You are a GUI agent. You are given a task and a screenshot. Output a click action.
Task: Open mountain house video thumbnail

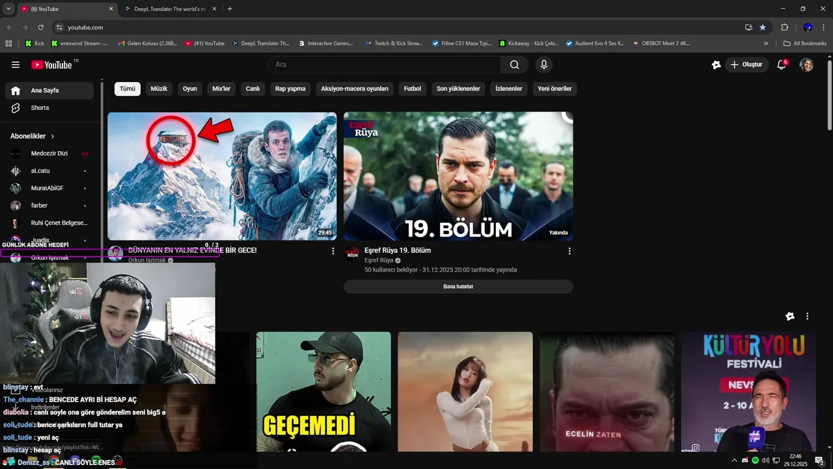[x=222, y=176]
